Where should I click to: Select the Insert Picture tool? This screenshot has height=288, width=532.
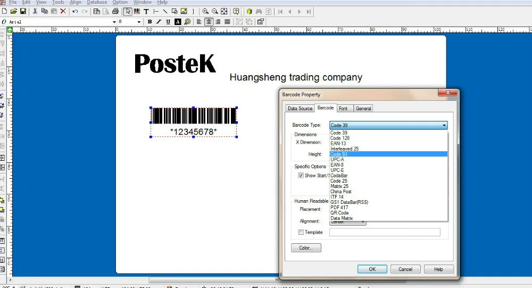[184, 12]
